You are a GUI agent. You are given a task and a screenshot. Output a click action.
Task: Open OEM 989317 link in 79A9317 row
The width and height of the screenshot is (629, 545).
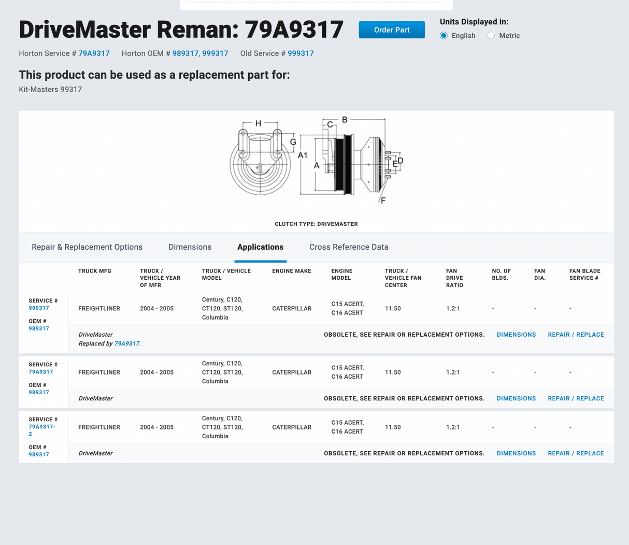(x=39, y=393)
